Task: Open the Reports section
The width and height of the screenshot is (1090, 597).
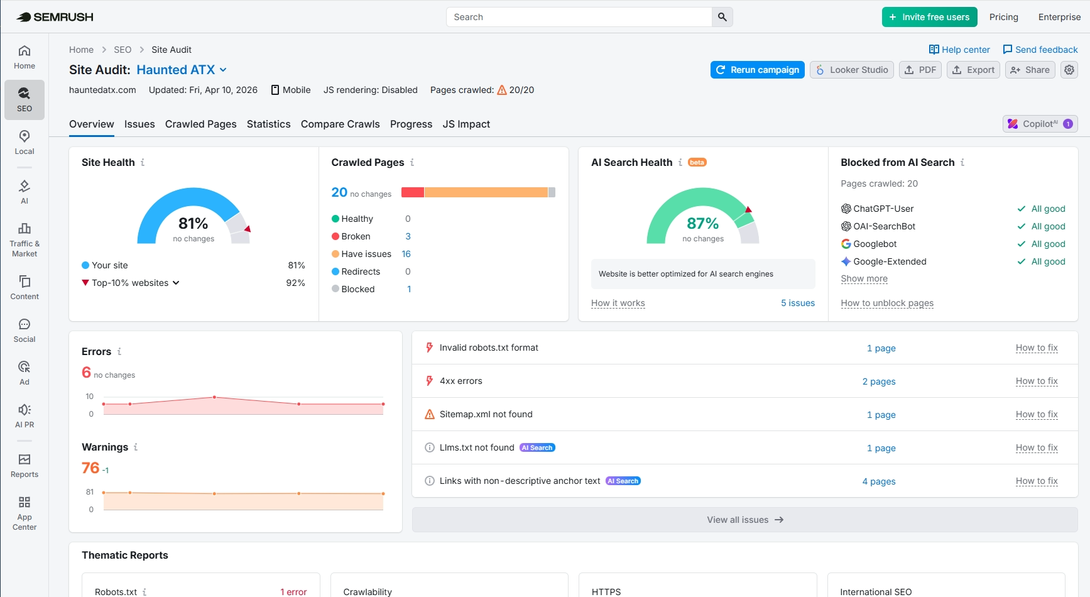Action: [x=24, y=465]
